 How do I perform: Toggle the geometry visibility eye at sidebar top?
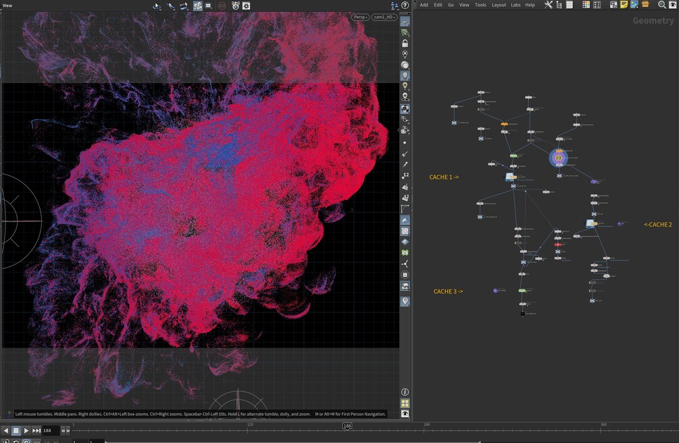[x=405, y=21]
